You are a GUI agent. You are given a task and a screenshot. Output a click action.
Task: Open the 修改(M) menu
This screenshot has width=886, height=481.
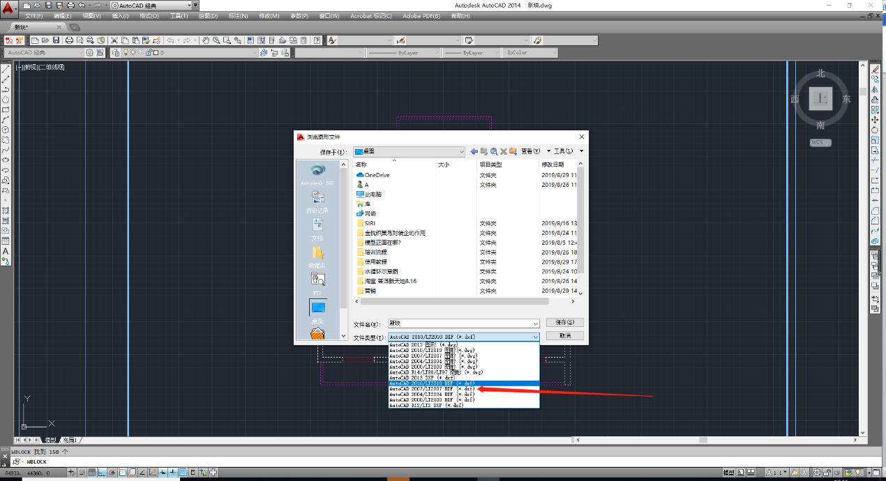(269, 15)
